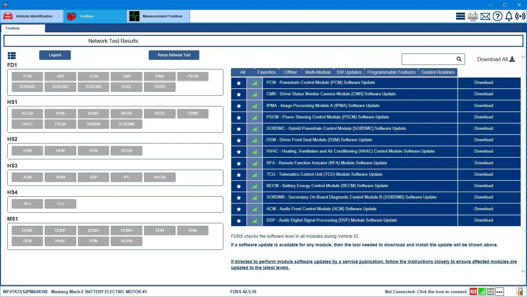Click the signal icon on the DSM update row
The height and width of the screenshot is (297, 527).
[x=255, y=140]
